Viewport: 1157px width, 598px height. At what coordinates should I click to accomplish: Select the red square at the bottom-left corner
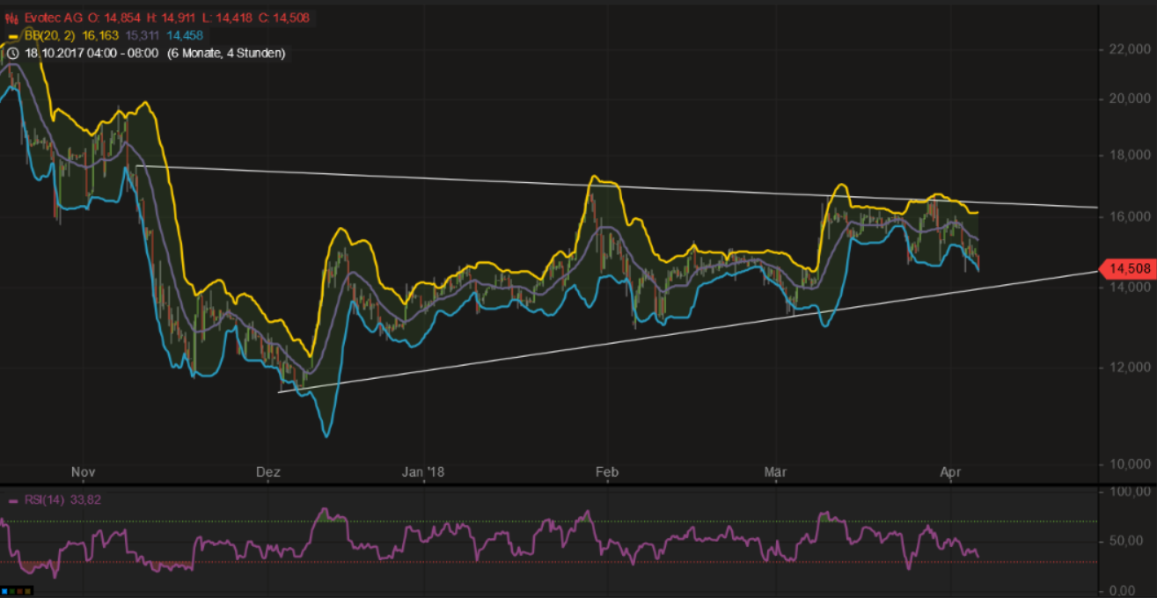tap(19, 591)
